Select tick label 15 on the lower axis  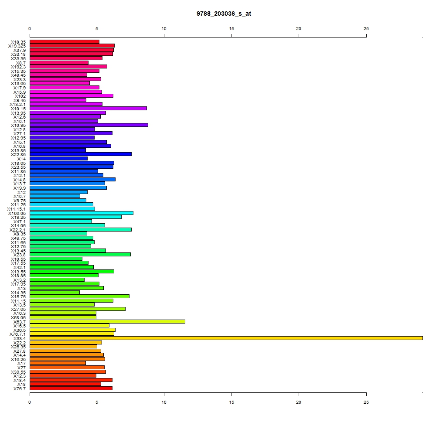click(x=232, y=402)
